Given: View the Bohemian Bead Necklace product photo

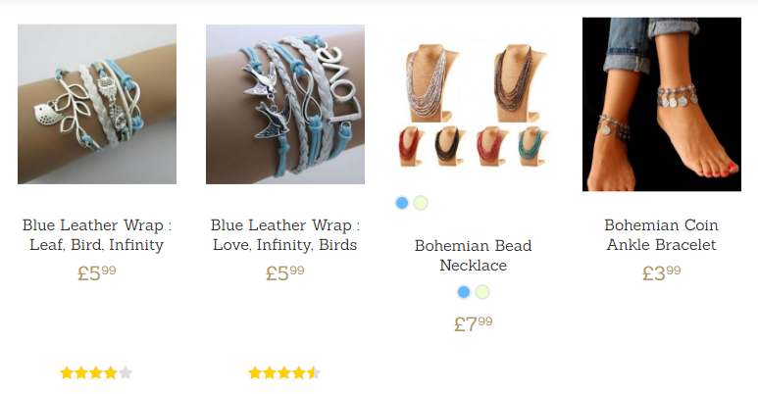Looking at the screenshot, I should tap(474, 105).
